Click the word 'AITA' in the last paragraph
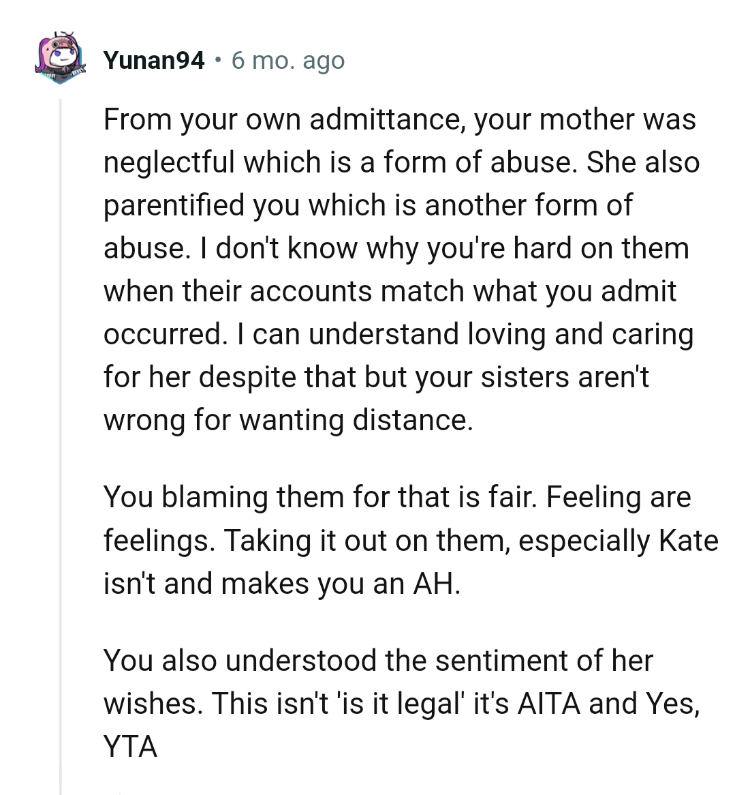 click(x=548, y=704)
